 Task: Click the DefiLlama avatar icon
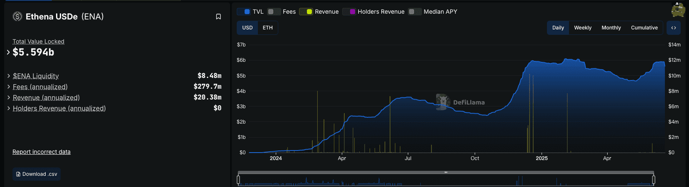click(x=678, y=10)
